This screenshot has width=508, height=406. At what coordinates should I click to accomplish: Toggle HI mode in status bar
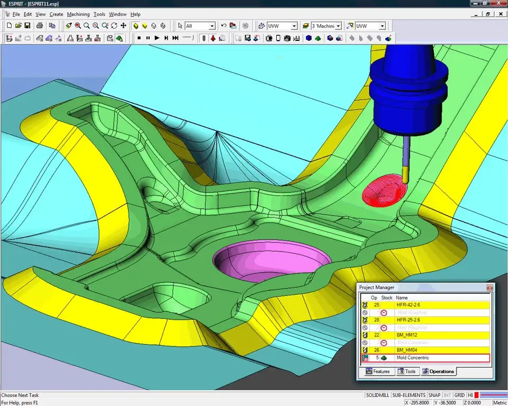click(x=470, y=395)
